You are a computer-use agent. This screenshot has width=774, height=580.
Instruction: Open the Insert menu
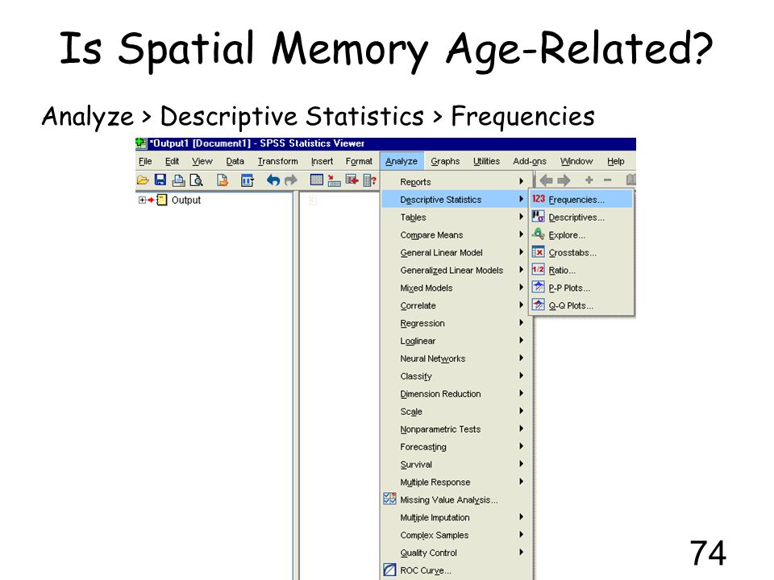(x=322, y=161)
